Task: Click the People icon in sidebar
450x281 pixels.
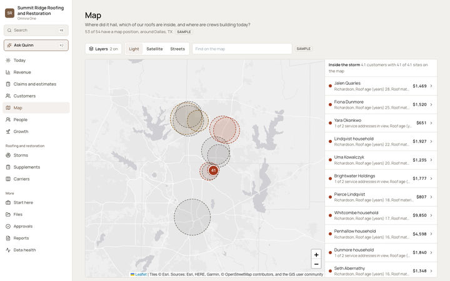Action: (x=8, y=119)
